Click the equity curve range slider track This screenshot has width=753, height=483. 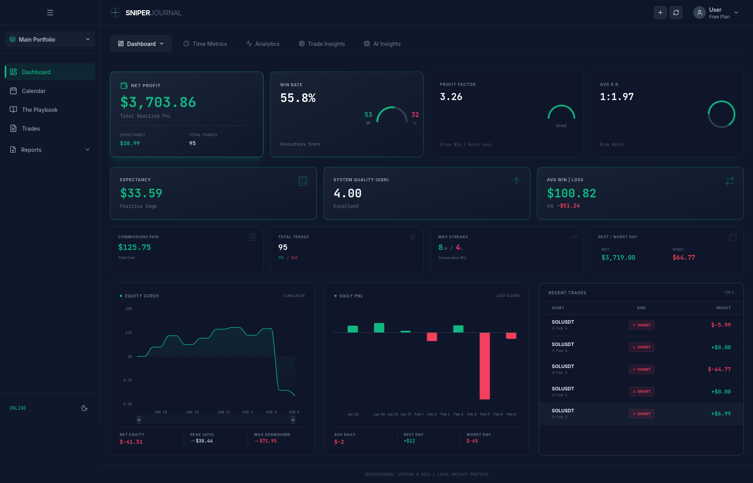(216, 420)
